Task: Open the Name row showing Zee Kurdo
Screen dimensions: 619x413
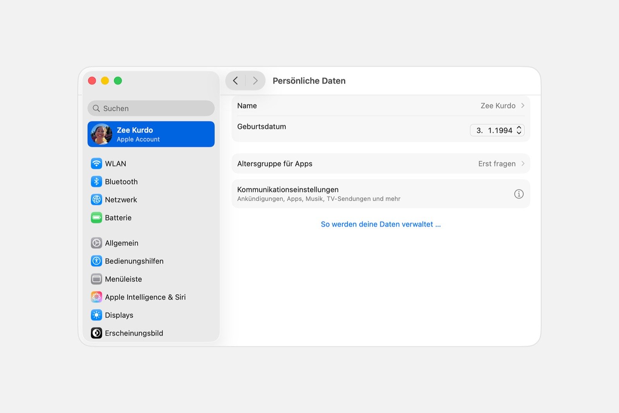Action: click(x=380, y=106)
